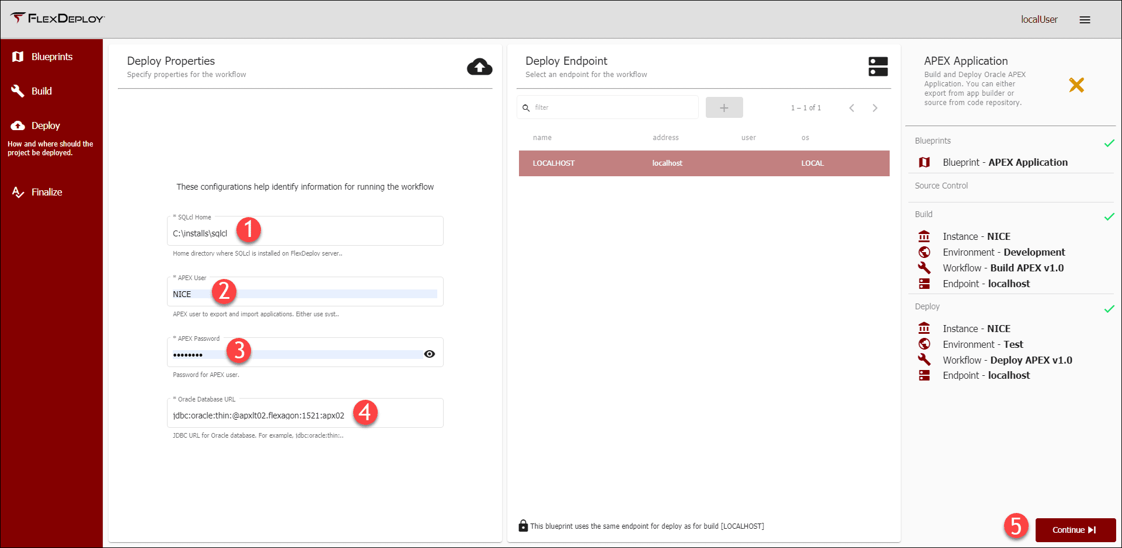Click Deploy Instance NICE bank icon
1122x548 pixels.
click(x=924, y=329)
